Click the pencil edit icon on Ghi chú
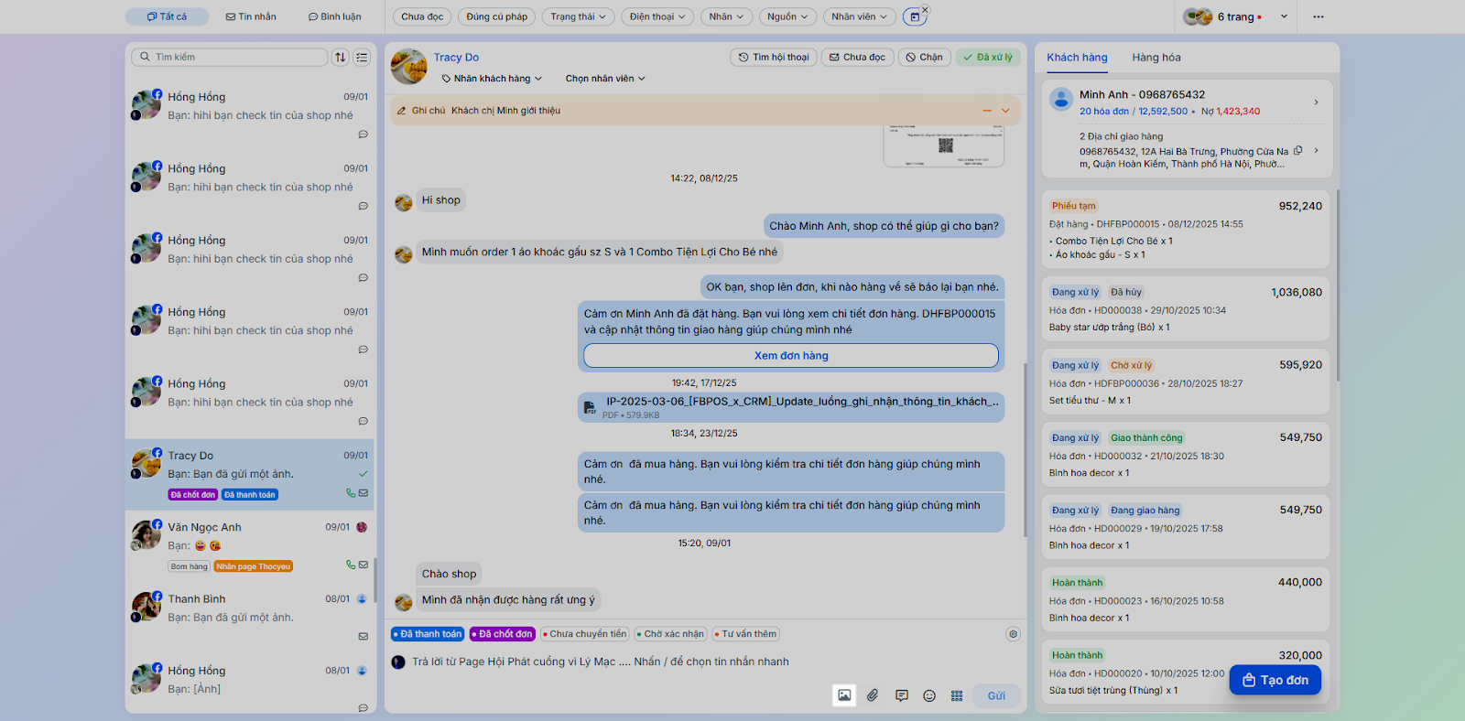 (401, 111)
